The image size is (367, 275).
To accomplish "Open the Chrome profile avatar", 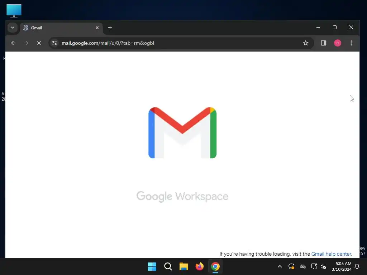I will 337,43.
